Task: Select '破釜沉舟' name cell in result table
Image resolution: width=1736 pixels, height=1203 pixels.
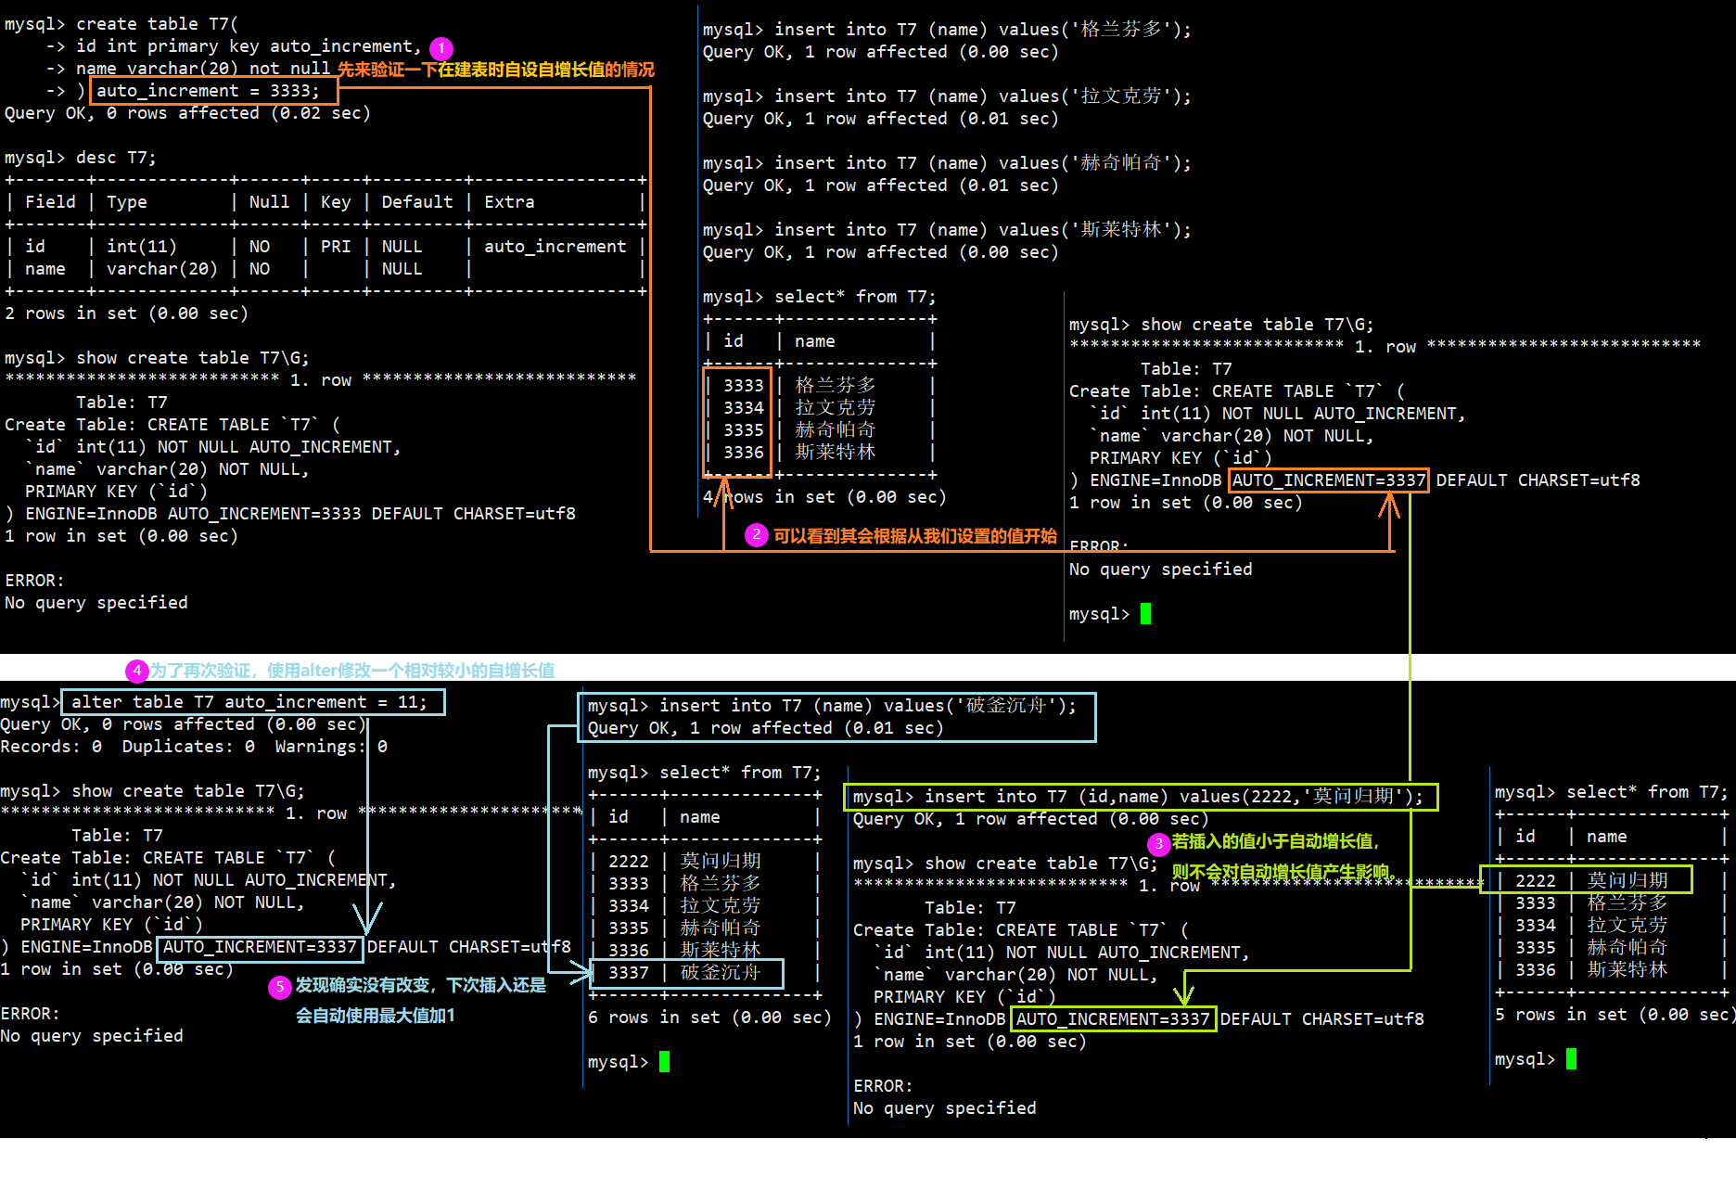Action: tap(721, 973)
